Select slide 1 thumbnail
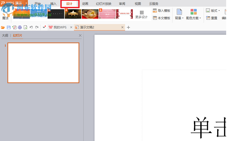Viewport: 230px width, 141px height. point(43,63)
